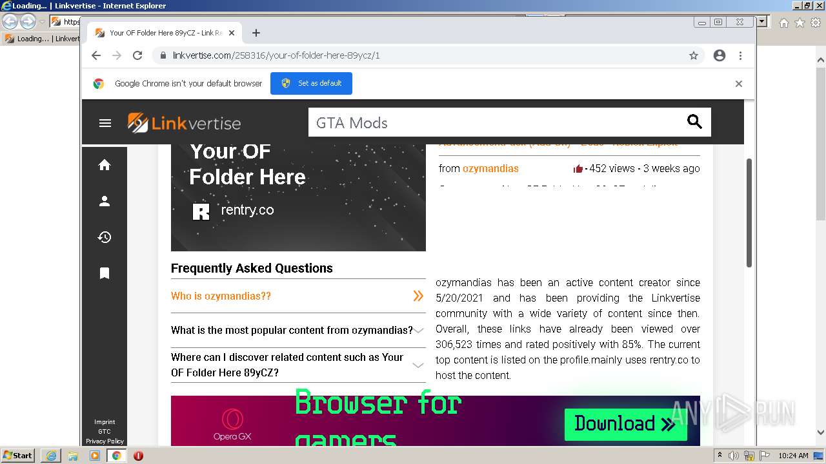Open the history sidebar icon
The width and height of the screenshot is (826, 464).
coord(105,237)
